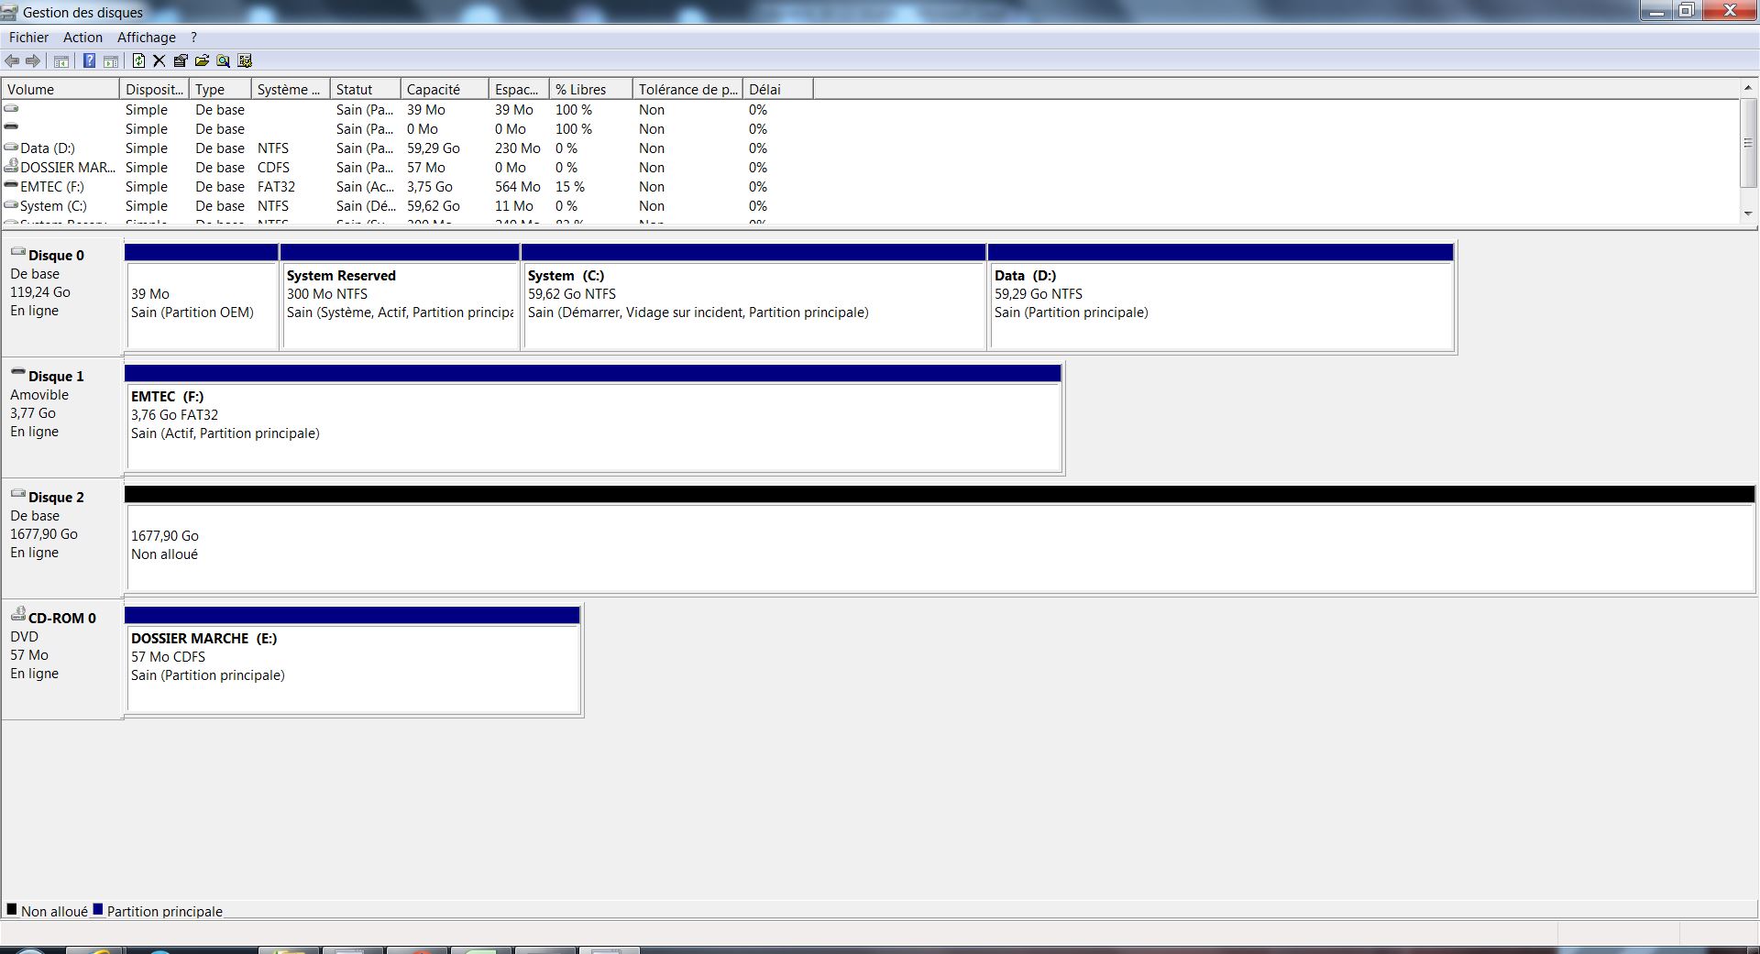Click the Partition principale legend color swatch
This screenshot has width=1760, height=954.
[x=98, y=910]
